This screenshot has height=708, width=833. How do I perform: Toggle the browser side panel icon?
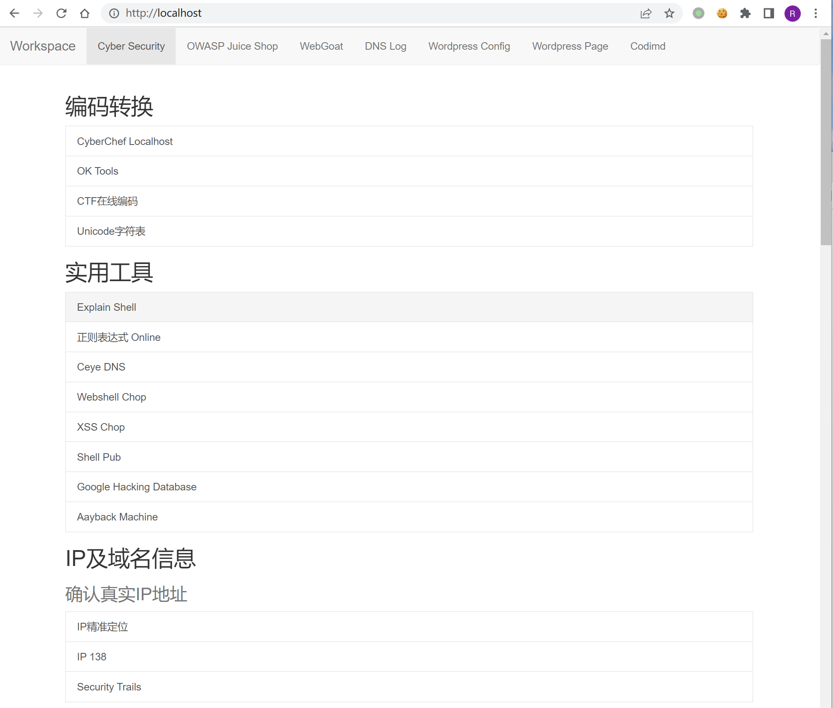click(769, 13)
